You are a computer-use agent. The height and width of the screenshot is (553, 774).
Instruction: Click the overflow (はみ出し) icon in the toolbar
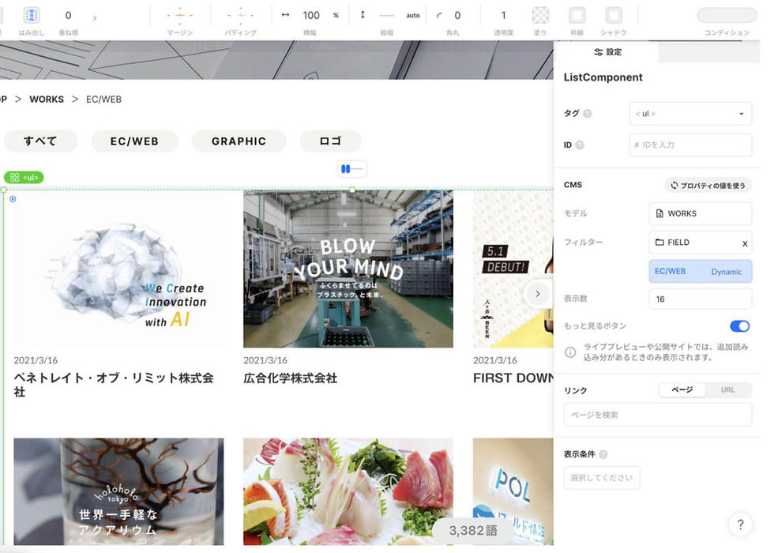(x=32, y=16)
